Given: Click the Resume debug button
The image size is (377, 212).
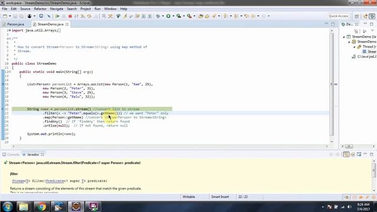Looking at the screenshot, I should pos(57,16).
